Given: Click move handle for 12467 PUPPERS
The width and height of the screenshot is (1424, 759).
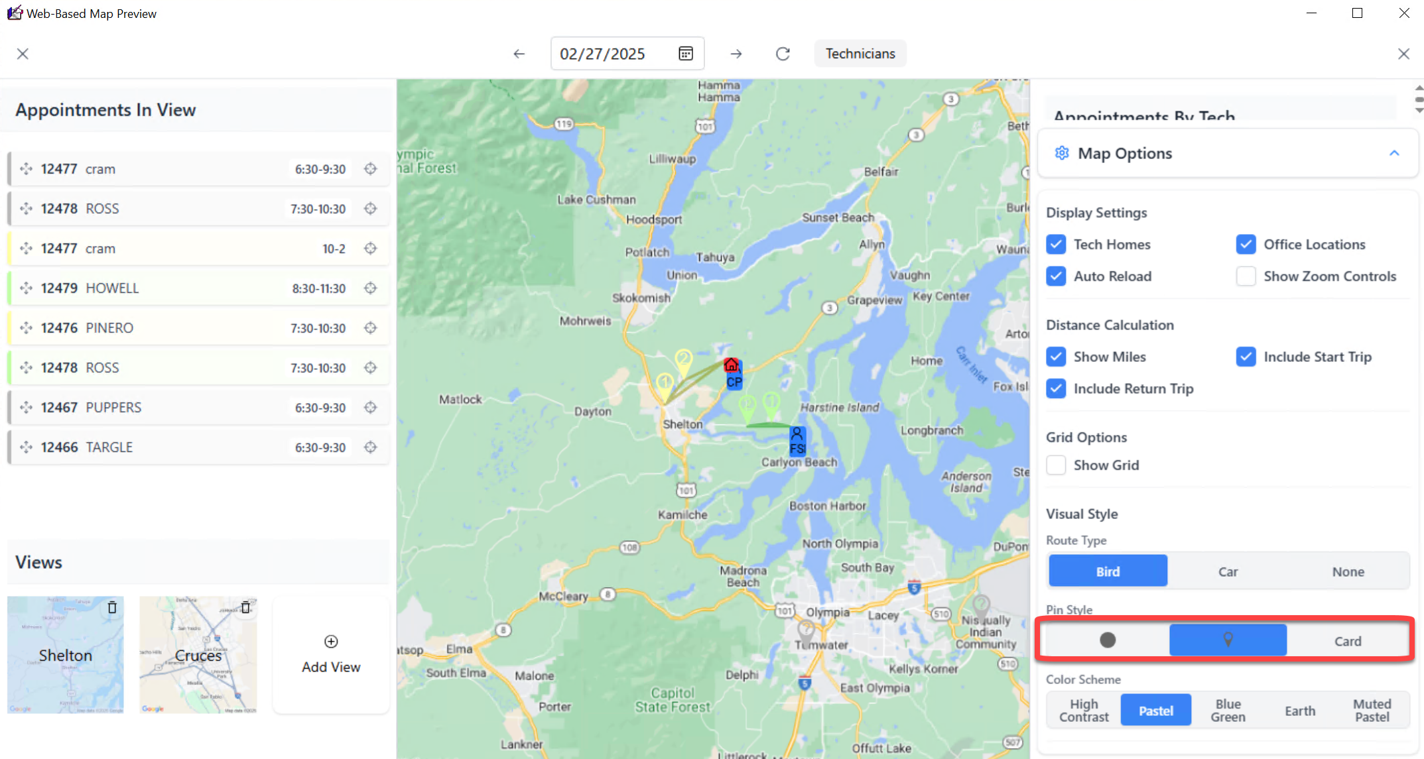Looking at the screenshot, I should click(x=27, y=408).
